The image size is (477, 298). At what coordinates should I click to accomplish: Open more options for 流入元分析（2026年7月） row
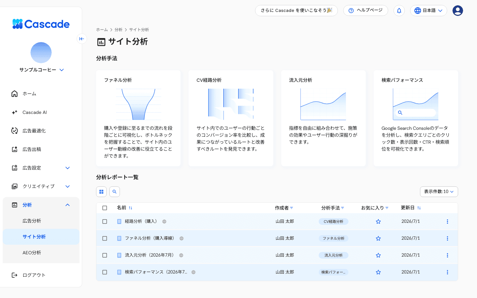click(x=448, y=255)
